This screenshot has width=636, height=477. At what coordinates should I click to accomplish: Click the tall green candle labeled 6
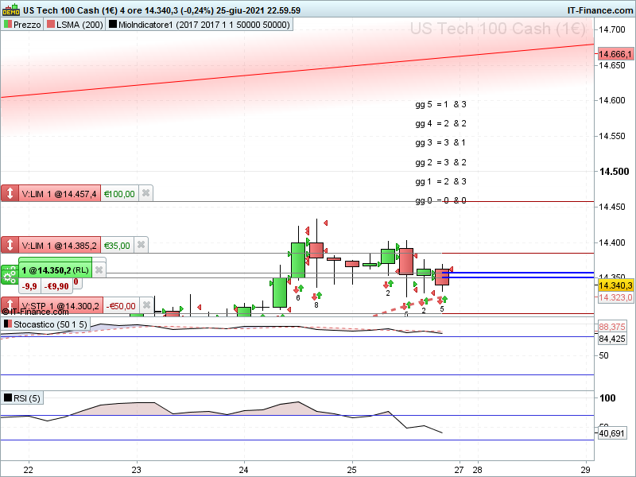tap(298, 260)
